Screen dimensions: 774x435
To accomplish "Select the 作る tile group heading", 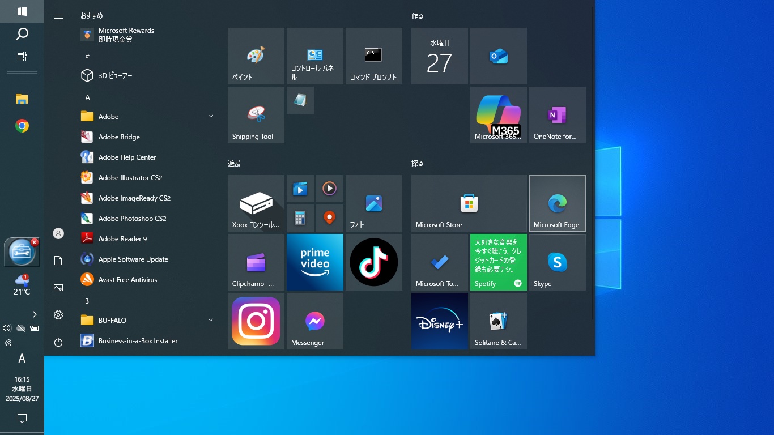I will tap(418, 16).
